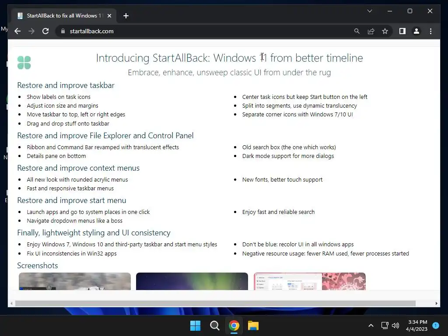Open the first grey screenshot thumbnail
Image resolution: width=448 pixels, height=336 pixels.
click(x=75, y=281)
